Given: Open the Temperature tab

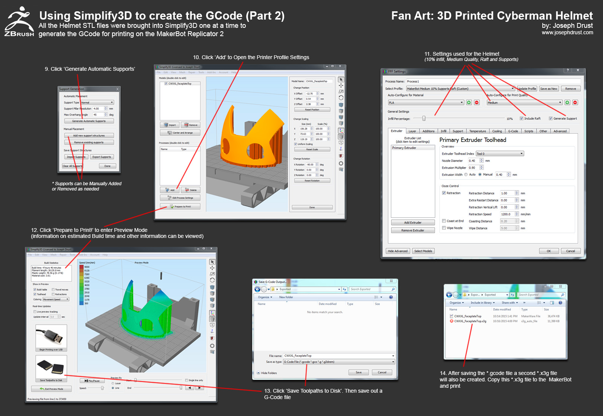Looking at the screenshot, I should (478, 131).
